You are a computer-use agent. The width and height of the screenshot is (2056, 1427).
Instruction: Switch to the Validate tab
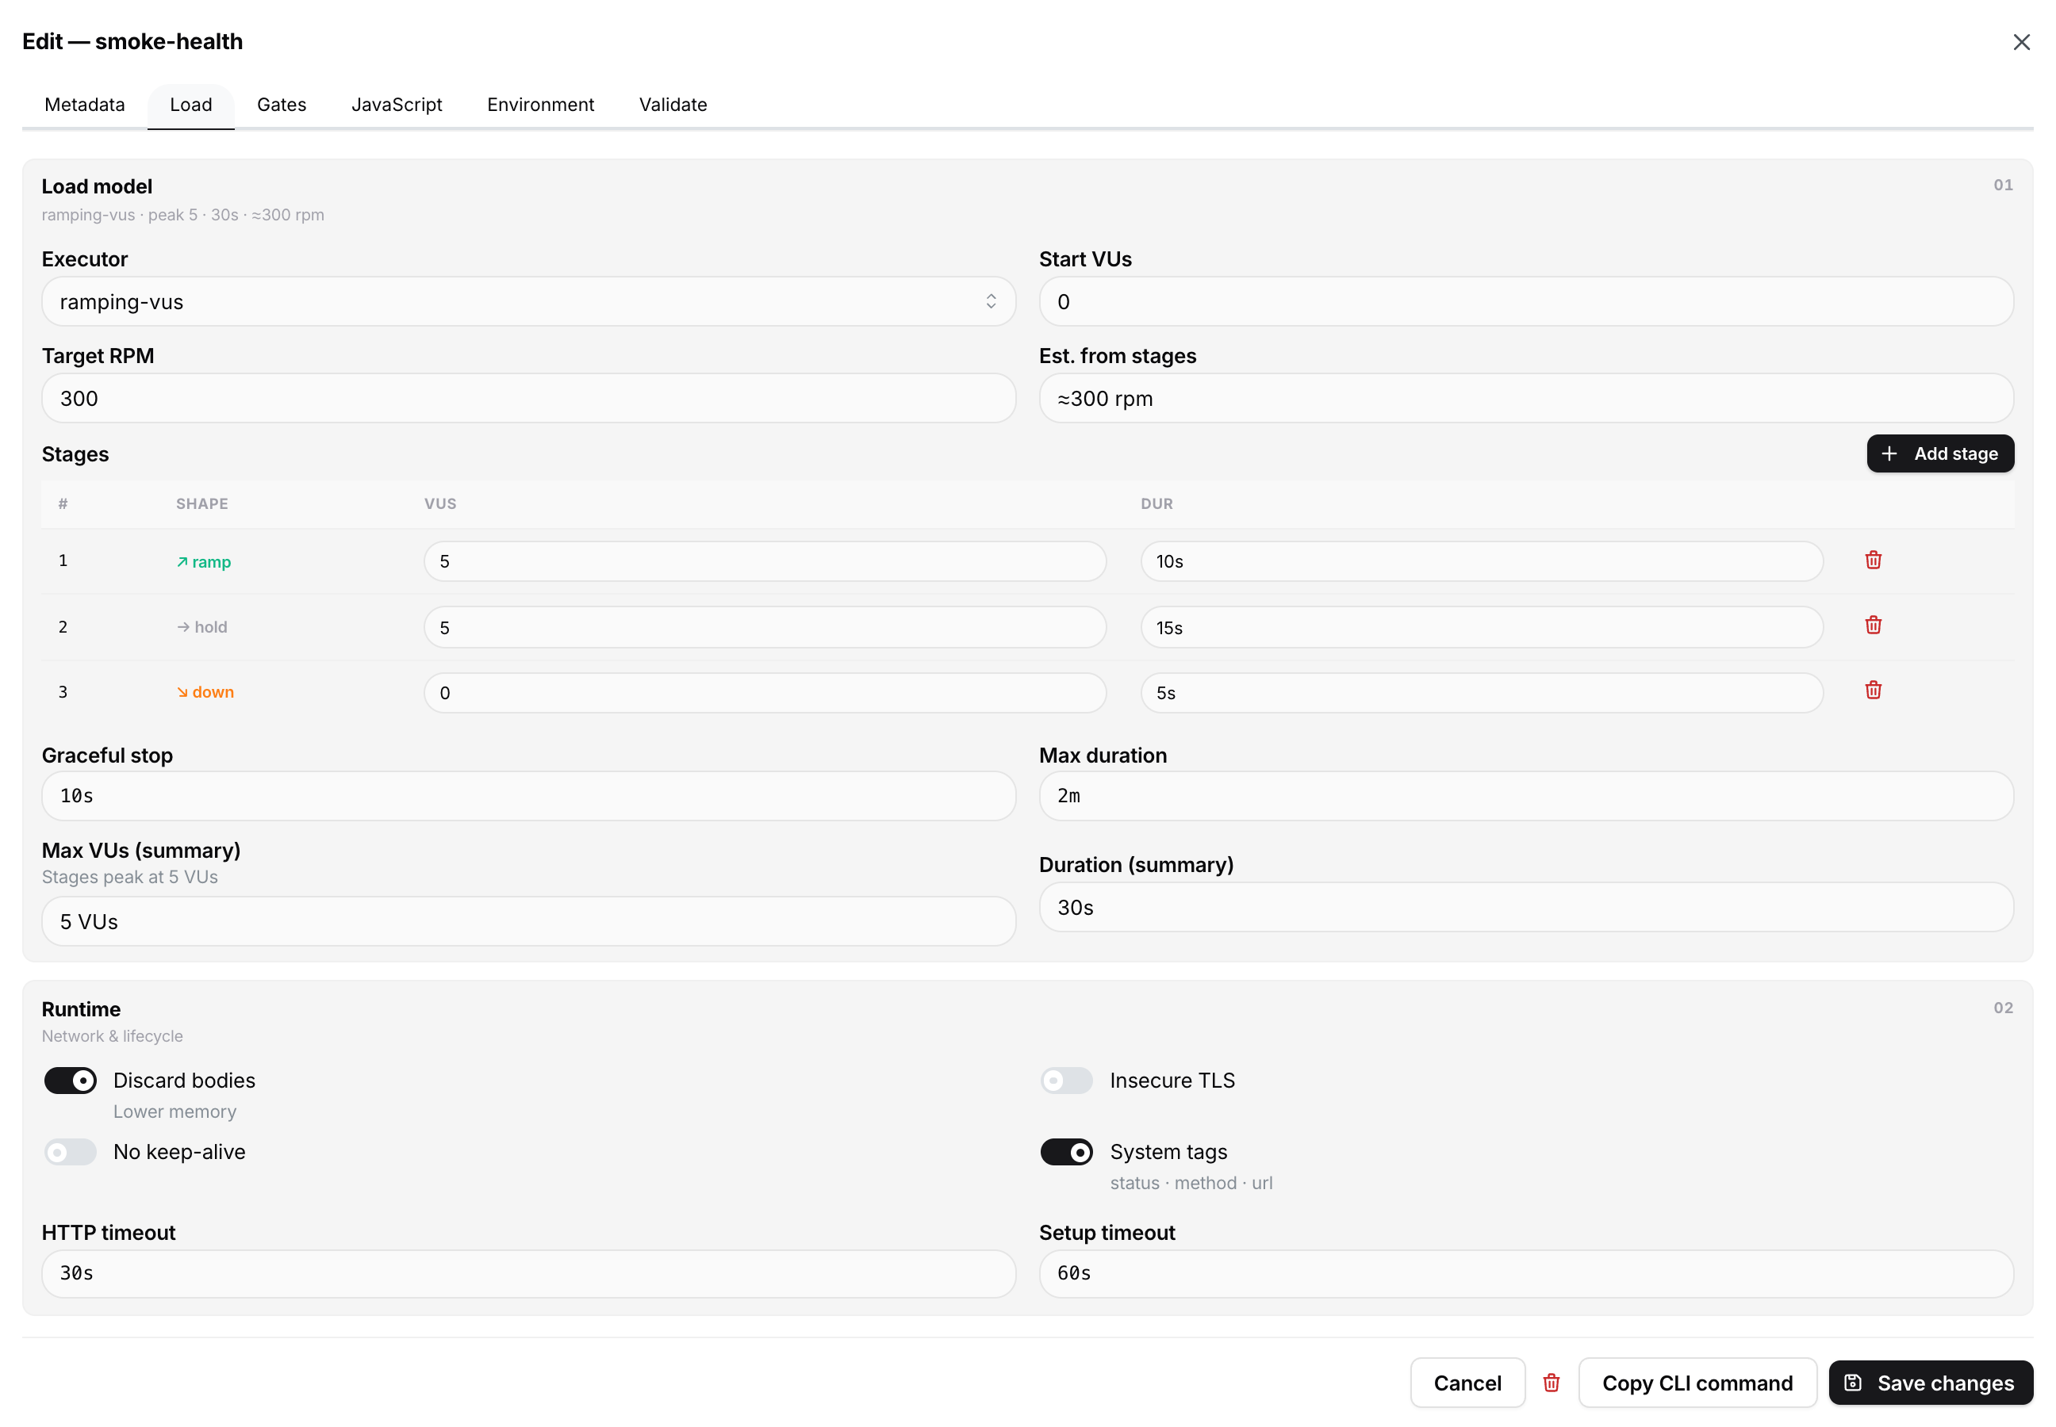click(673, 105)
